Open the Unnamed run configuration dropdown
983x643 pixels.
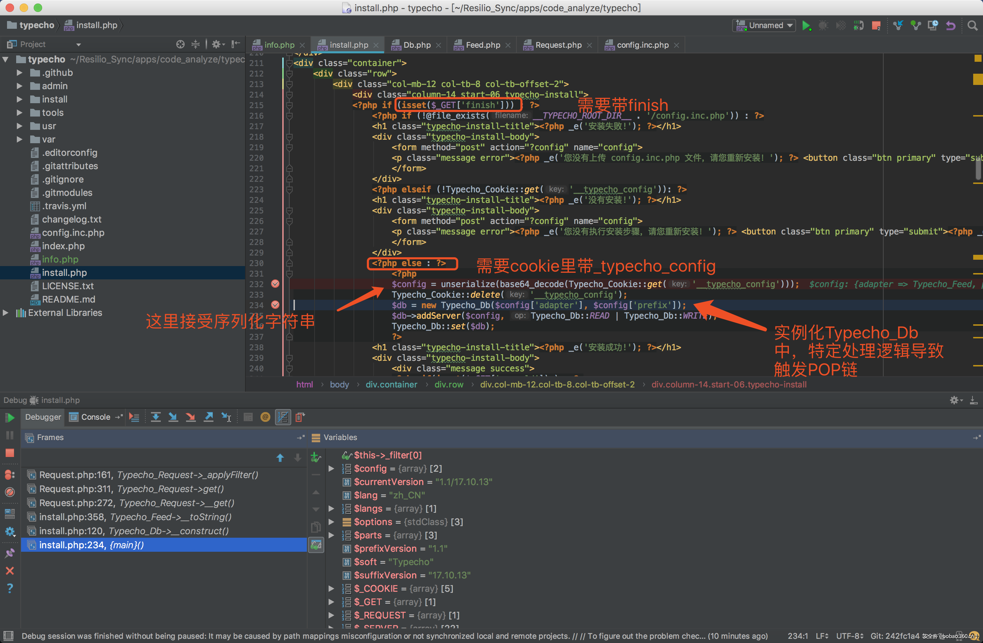[x=765, y=25]
